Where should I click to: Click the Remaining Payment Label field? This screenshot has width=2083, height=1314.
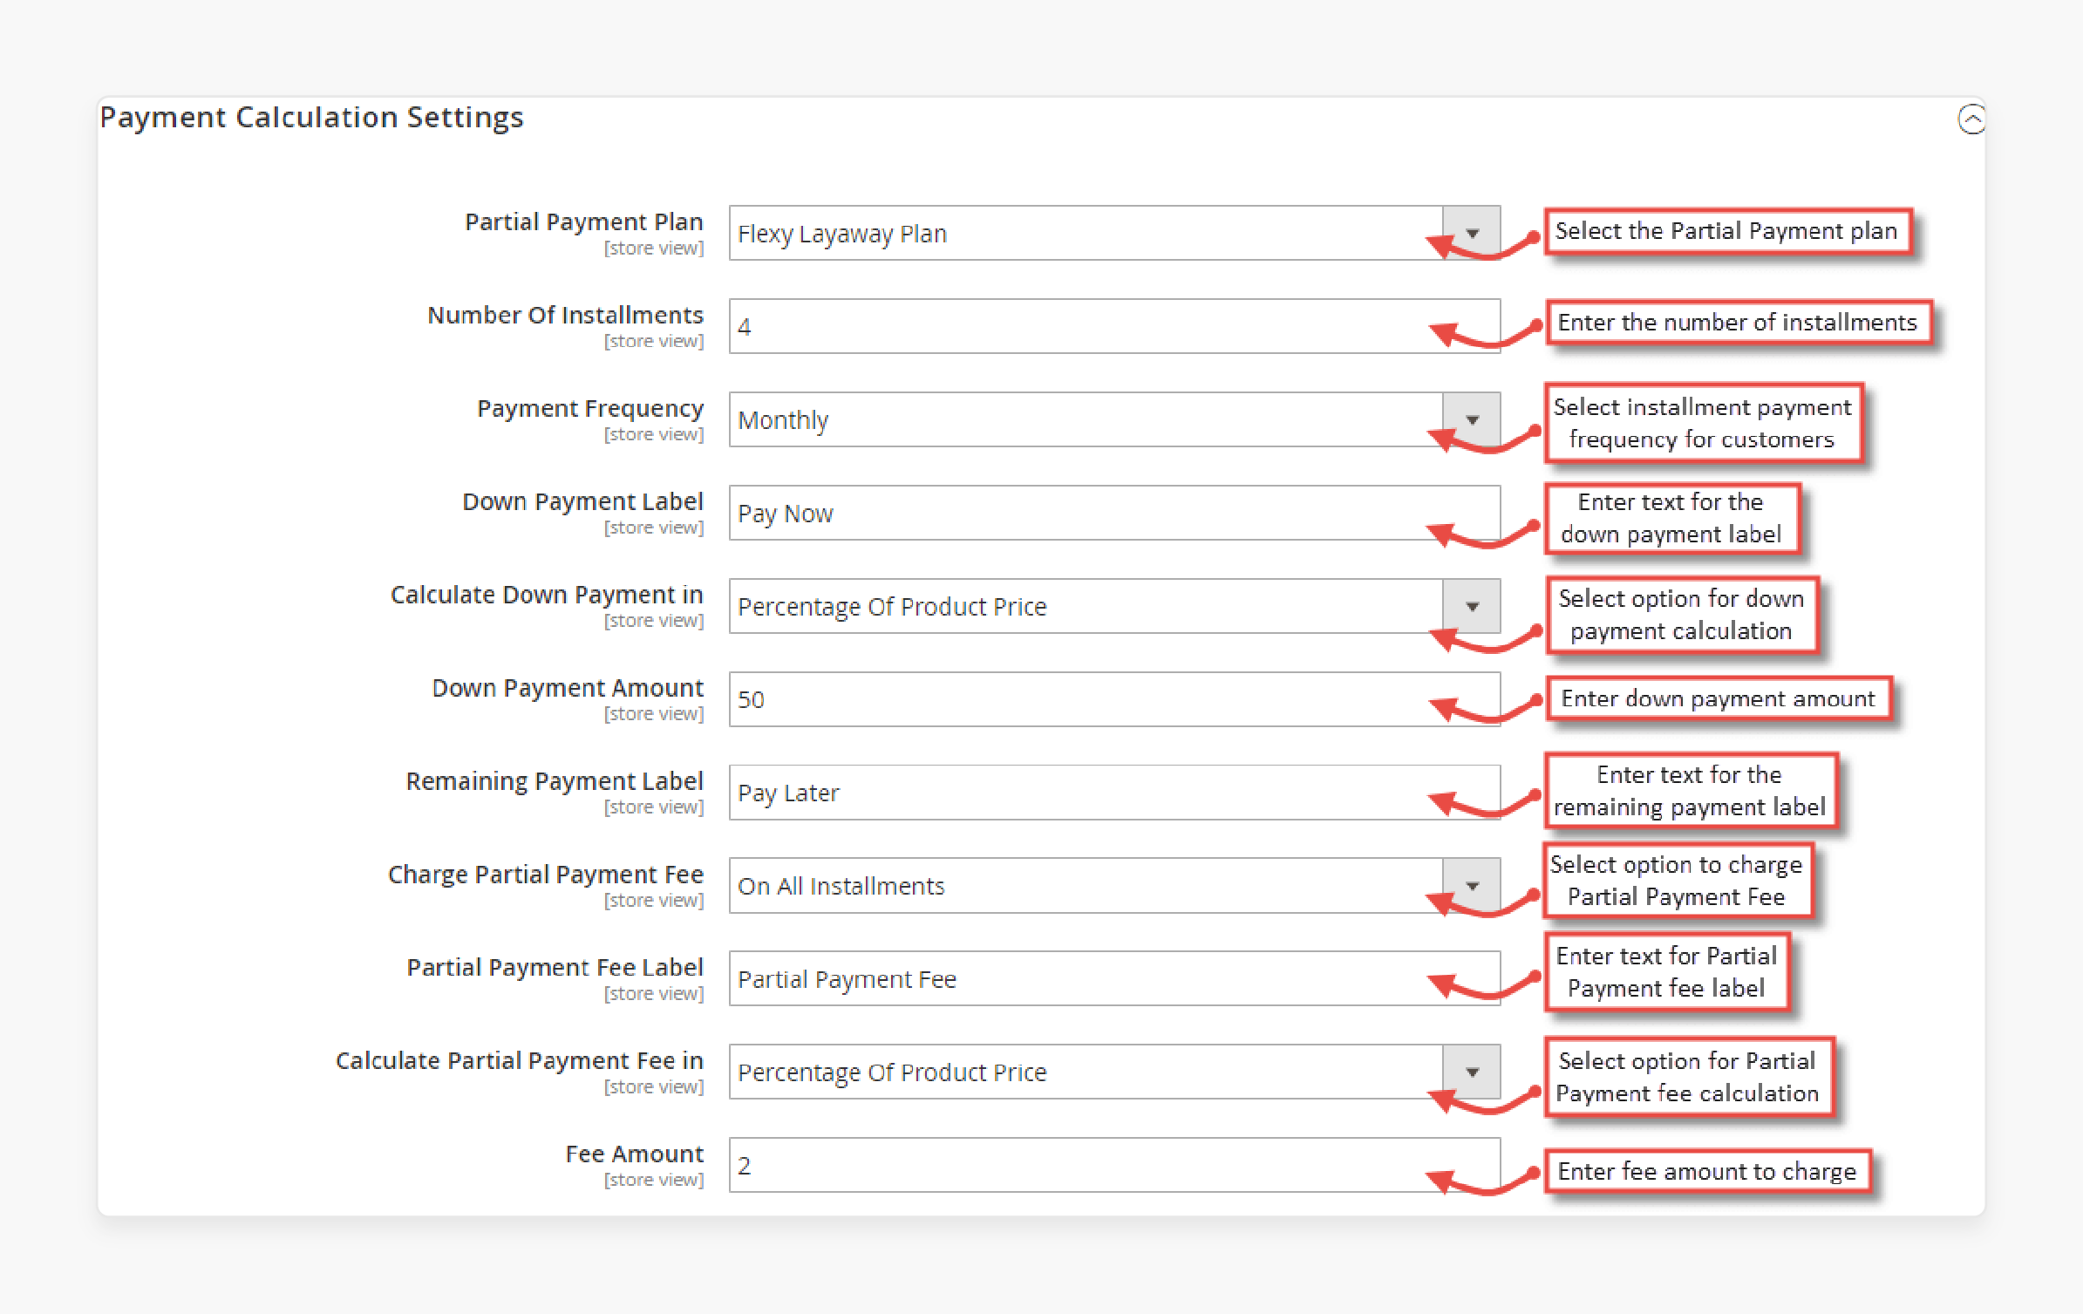(1114, 793)
